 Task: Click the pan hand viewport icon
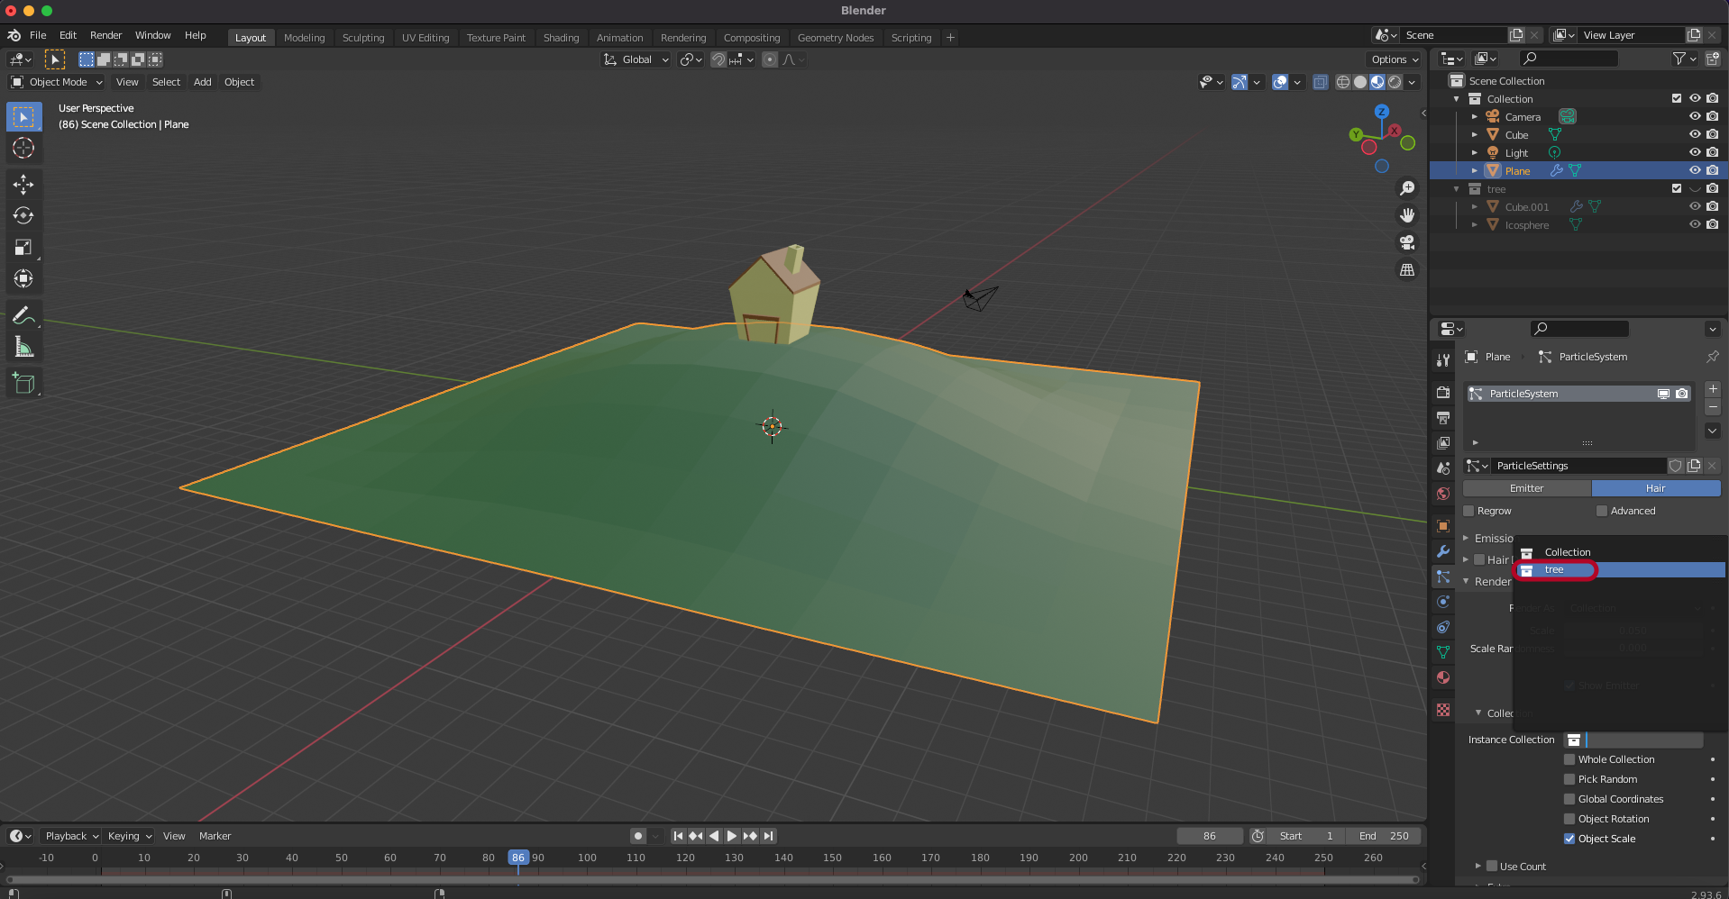click(x=1406, y=215)
